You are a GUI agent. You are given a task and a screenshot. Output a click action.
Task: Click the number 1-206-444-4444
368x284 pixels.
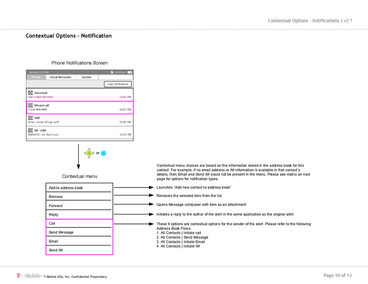tap(38, 109)
